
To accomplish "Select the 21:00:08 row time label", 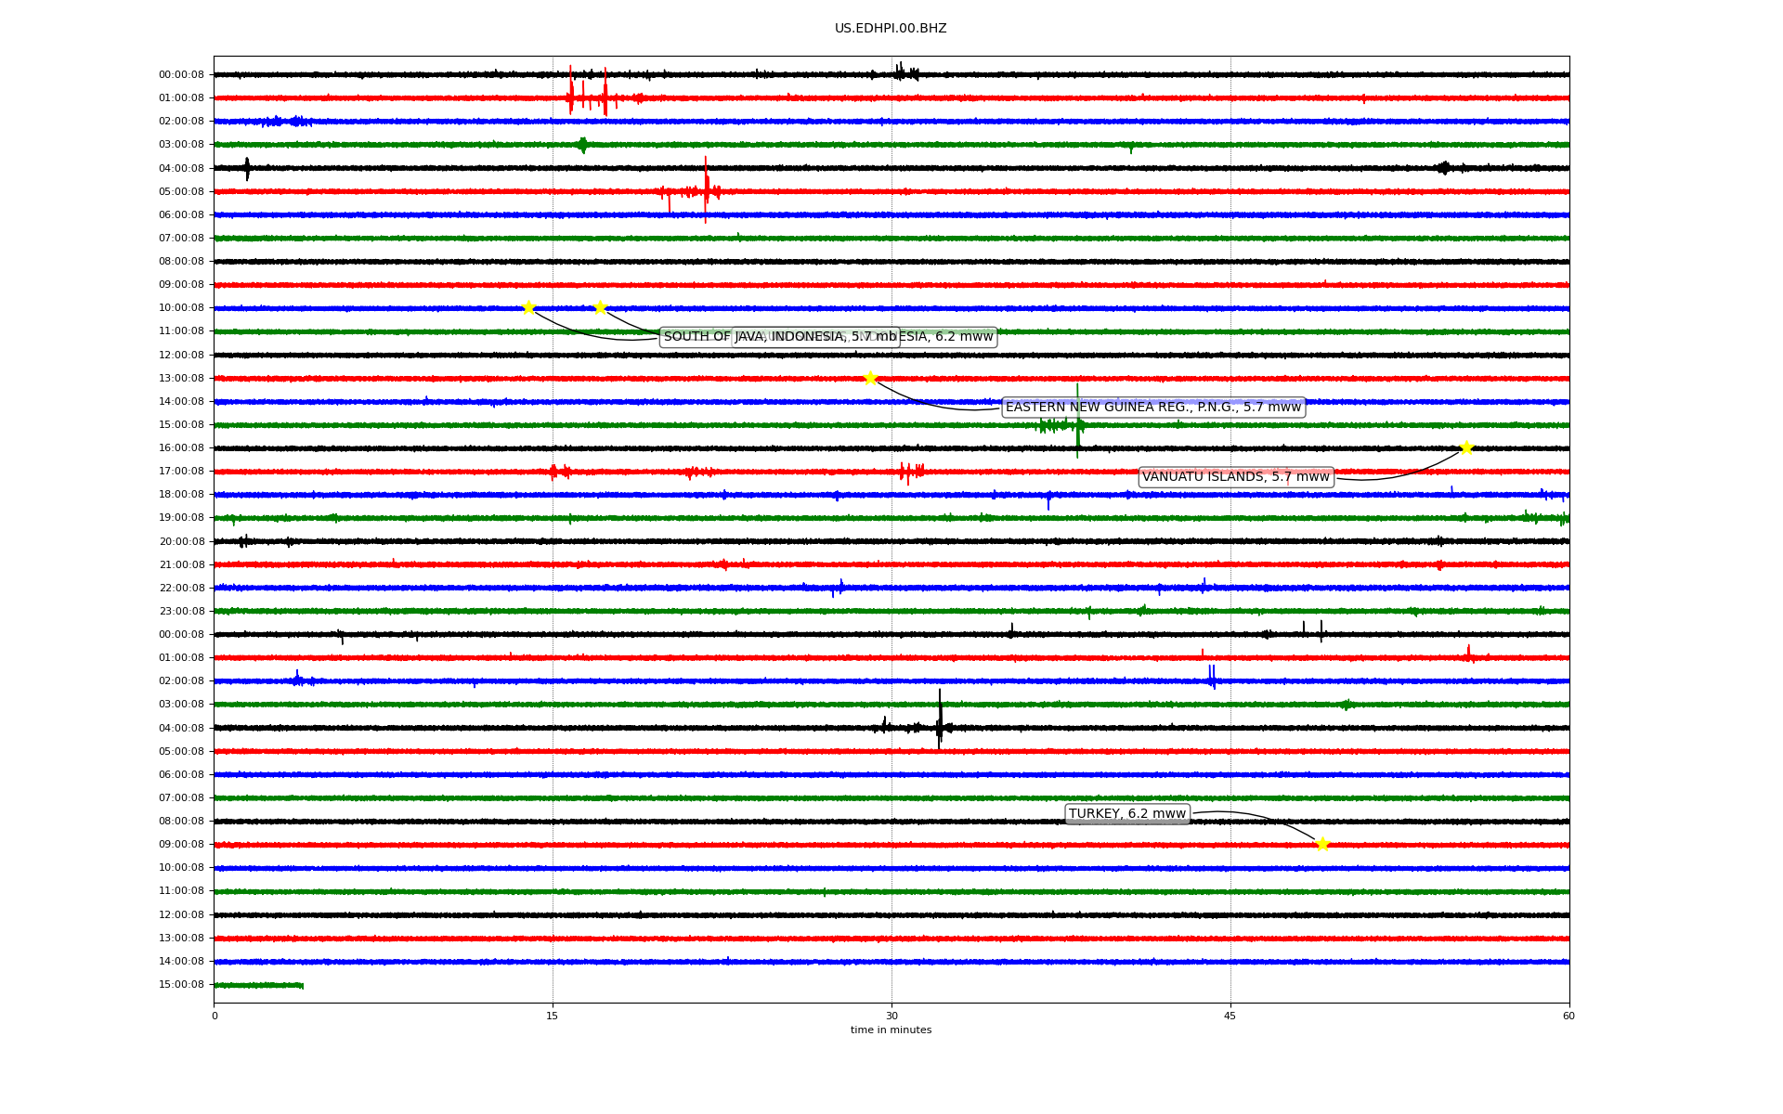I will pos(181,565).
